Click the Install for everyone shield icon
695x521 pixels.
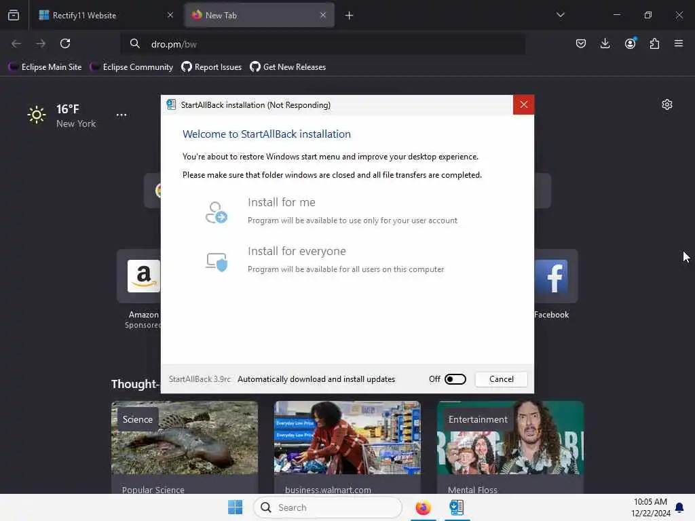(217, 262)
